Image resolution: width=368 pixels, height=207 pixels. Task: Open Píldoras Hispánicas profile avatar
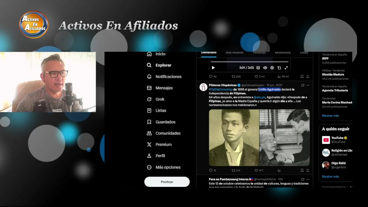[203, 87]
